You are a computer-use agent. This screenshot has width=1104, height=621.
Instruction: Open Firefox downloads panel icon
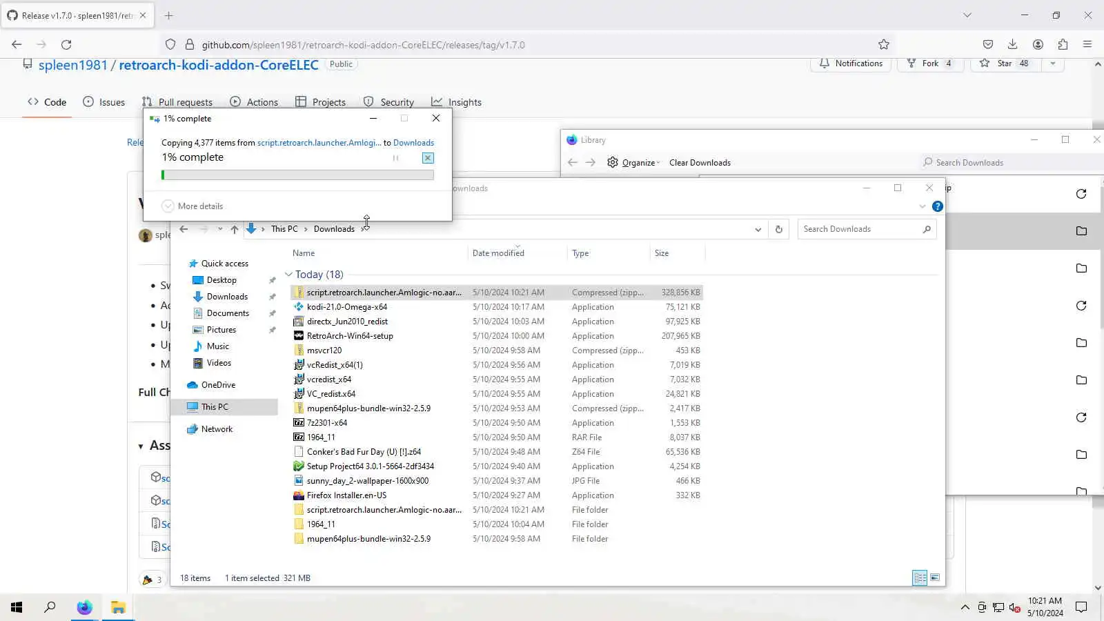pyautogui.click(x=1012, y=45)
